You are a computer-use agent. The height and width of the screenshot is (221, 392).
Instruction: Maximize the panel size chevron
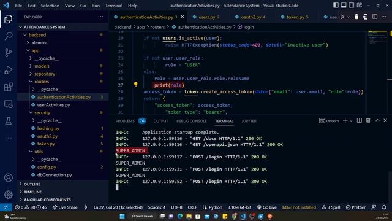377,120
